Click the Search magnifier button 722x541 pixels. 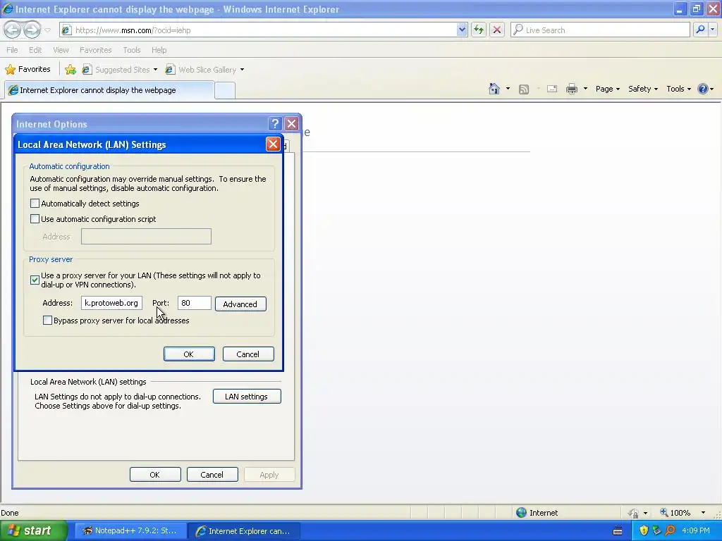(x=700, y=30)
